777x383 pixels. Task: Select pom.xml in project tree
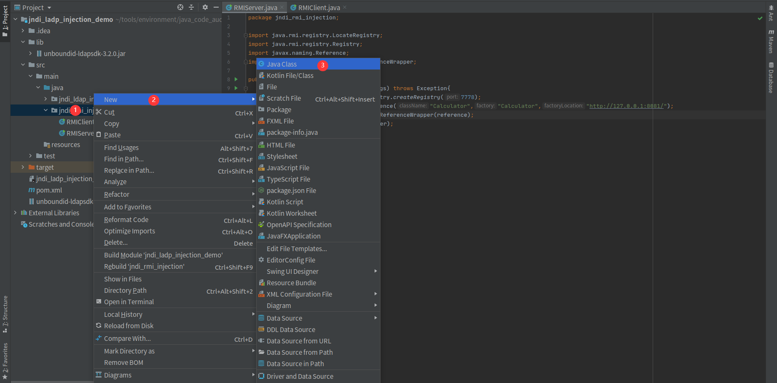tap(49, 190)
